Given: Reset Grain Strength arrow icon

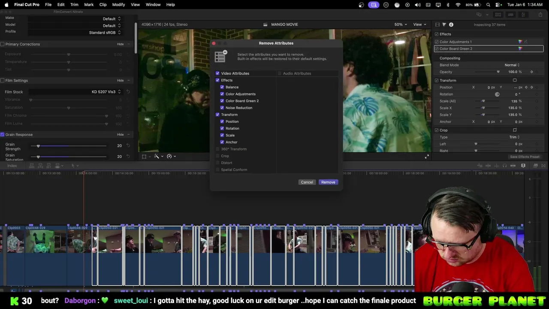Looking at the screenshot, I should (x=128, y=145).
